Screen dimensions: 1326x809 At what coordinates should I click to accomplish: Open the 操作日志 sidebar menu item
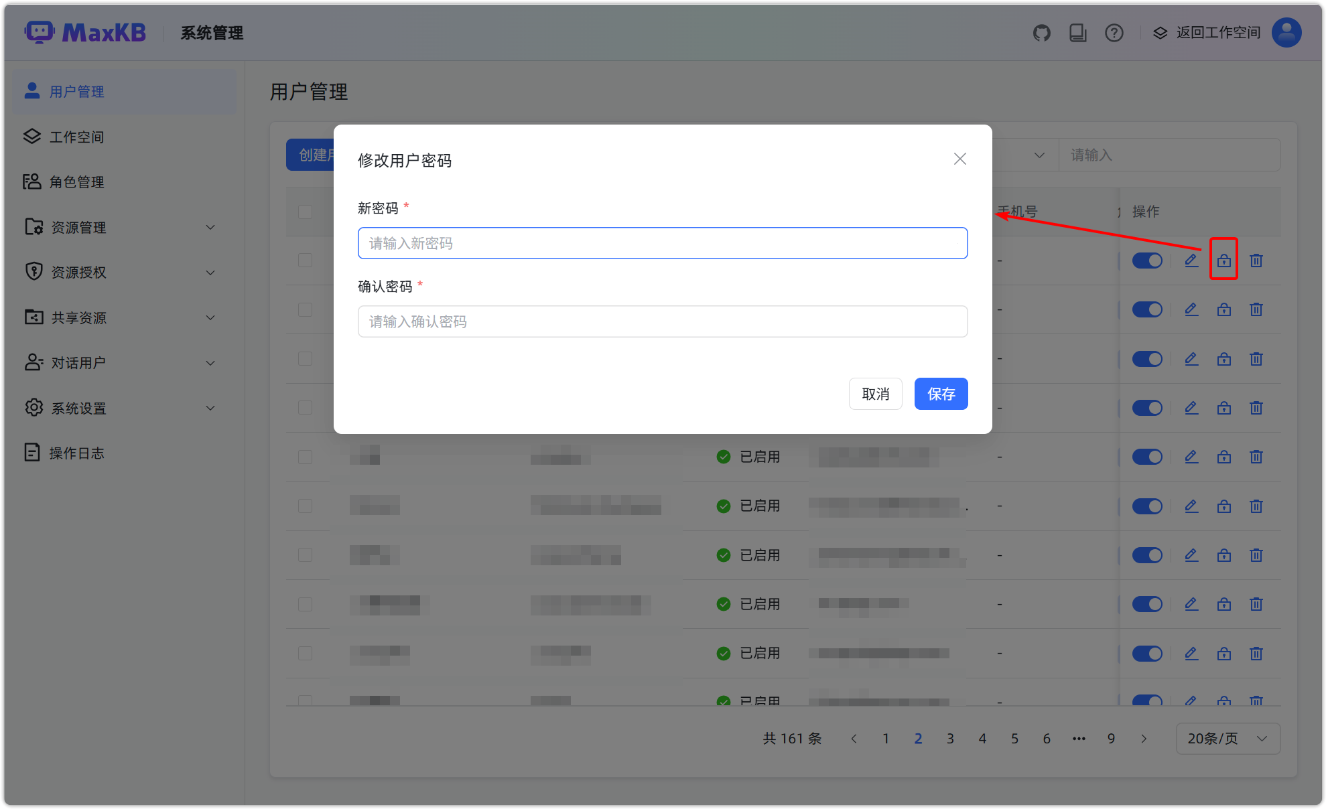tap(76, 453)
